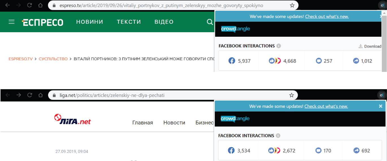Click the top 'Check out what's new' link
387x161 pixels.
(327, 16)
